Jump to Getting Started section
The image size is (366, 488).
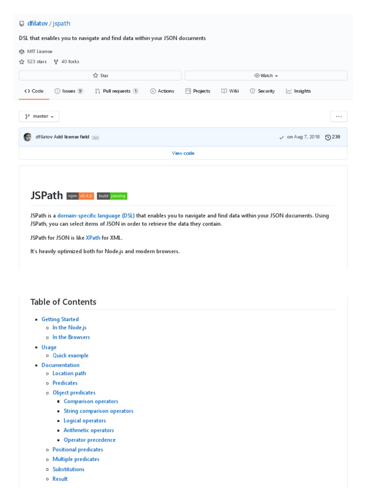(x=60, y=319)
